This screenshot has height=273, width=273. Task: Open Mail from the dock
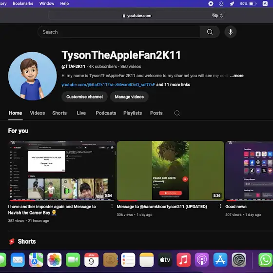[18, 260]
